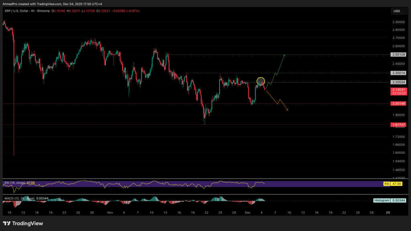
Task: Click the green upward projection arrow tip
Action: (285, 54)
